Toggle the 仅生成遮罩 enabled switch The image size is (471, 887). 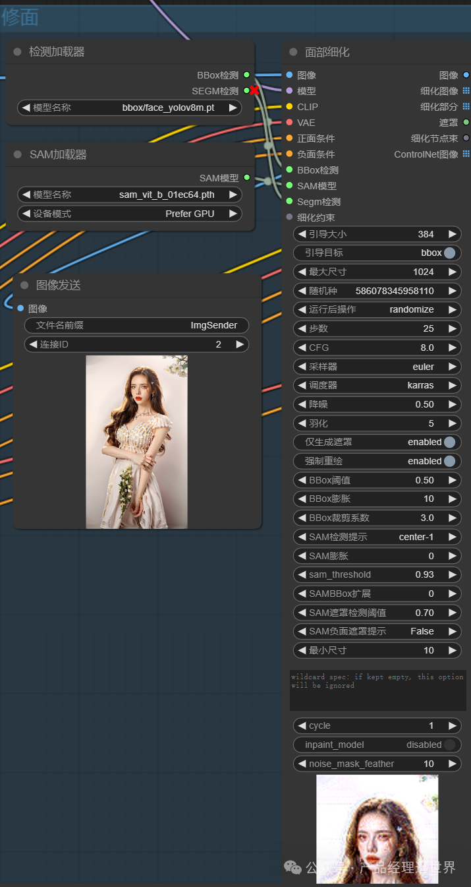[449, 442]
